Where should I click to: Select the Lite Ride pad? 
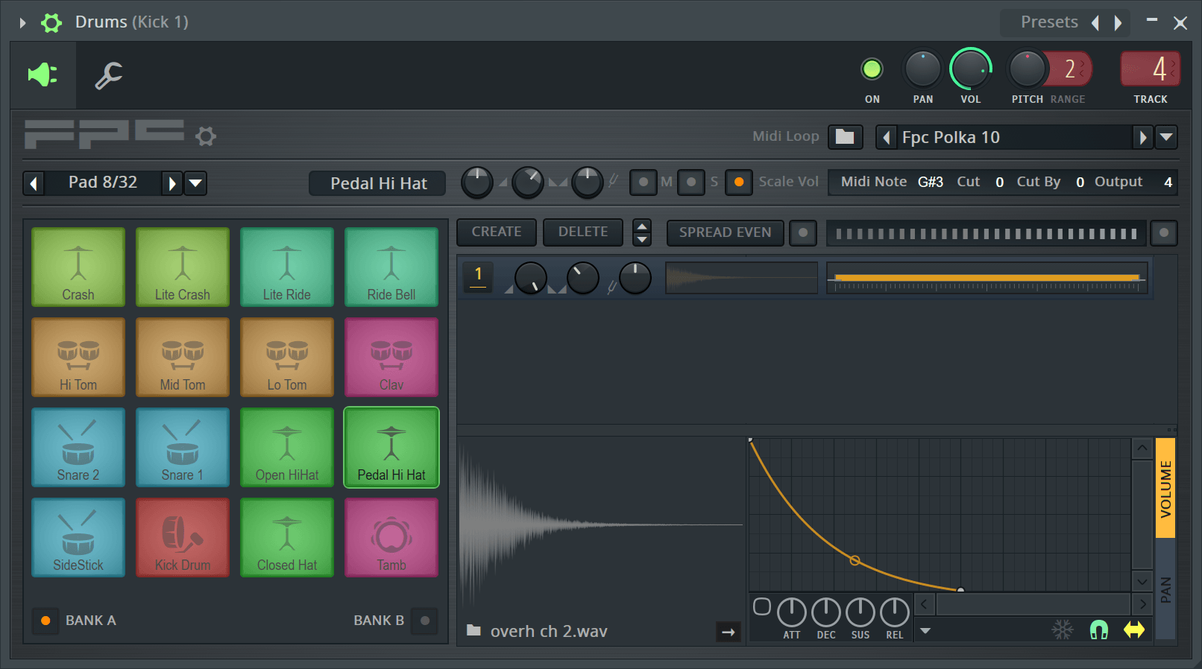point(287,267)
